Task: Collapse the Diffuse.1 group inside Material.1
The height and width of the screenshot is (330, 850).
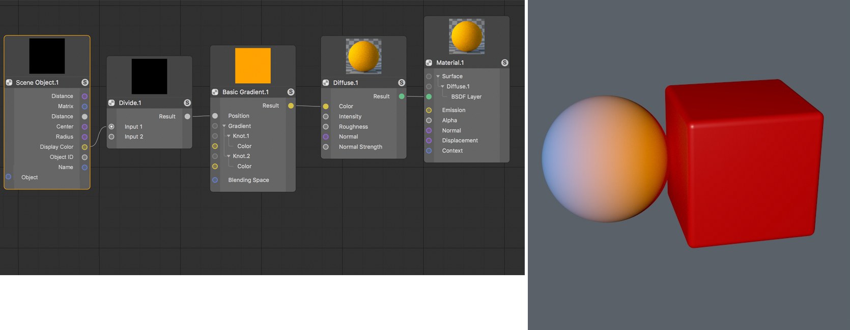Action: click(x=442, y=86)
